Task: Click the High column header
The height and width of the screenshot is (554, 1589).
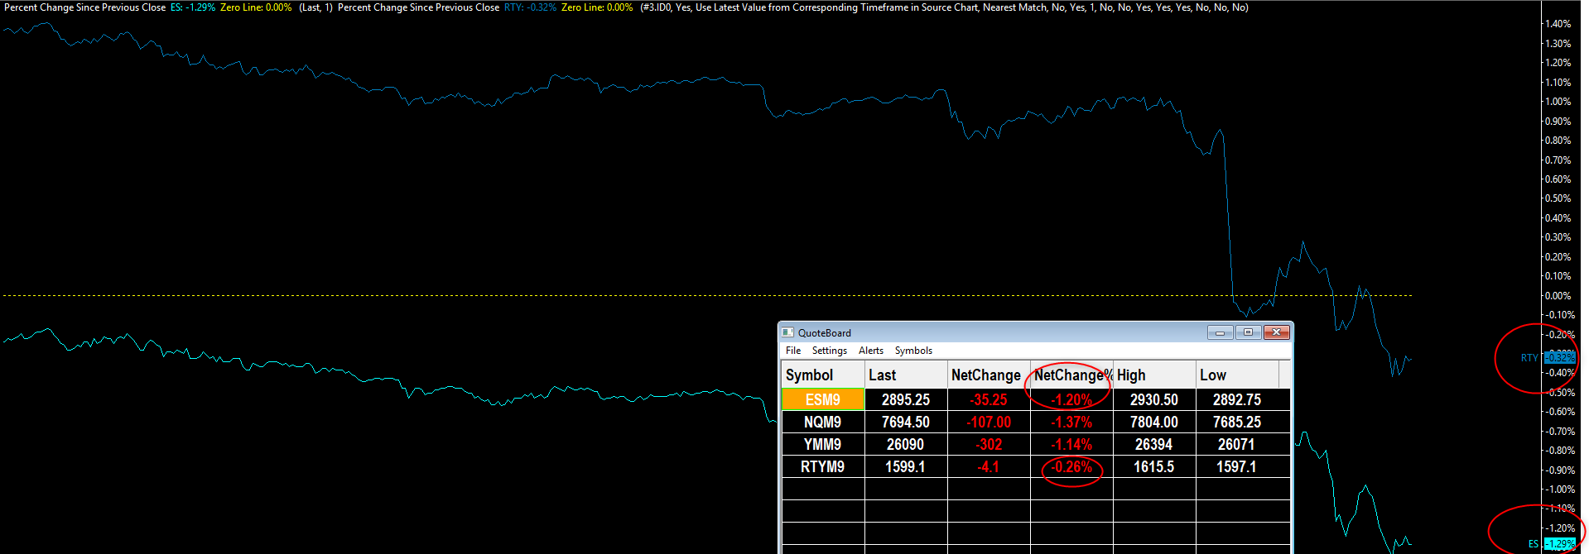Action: click(x=1154, y=375)
